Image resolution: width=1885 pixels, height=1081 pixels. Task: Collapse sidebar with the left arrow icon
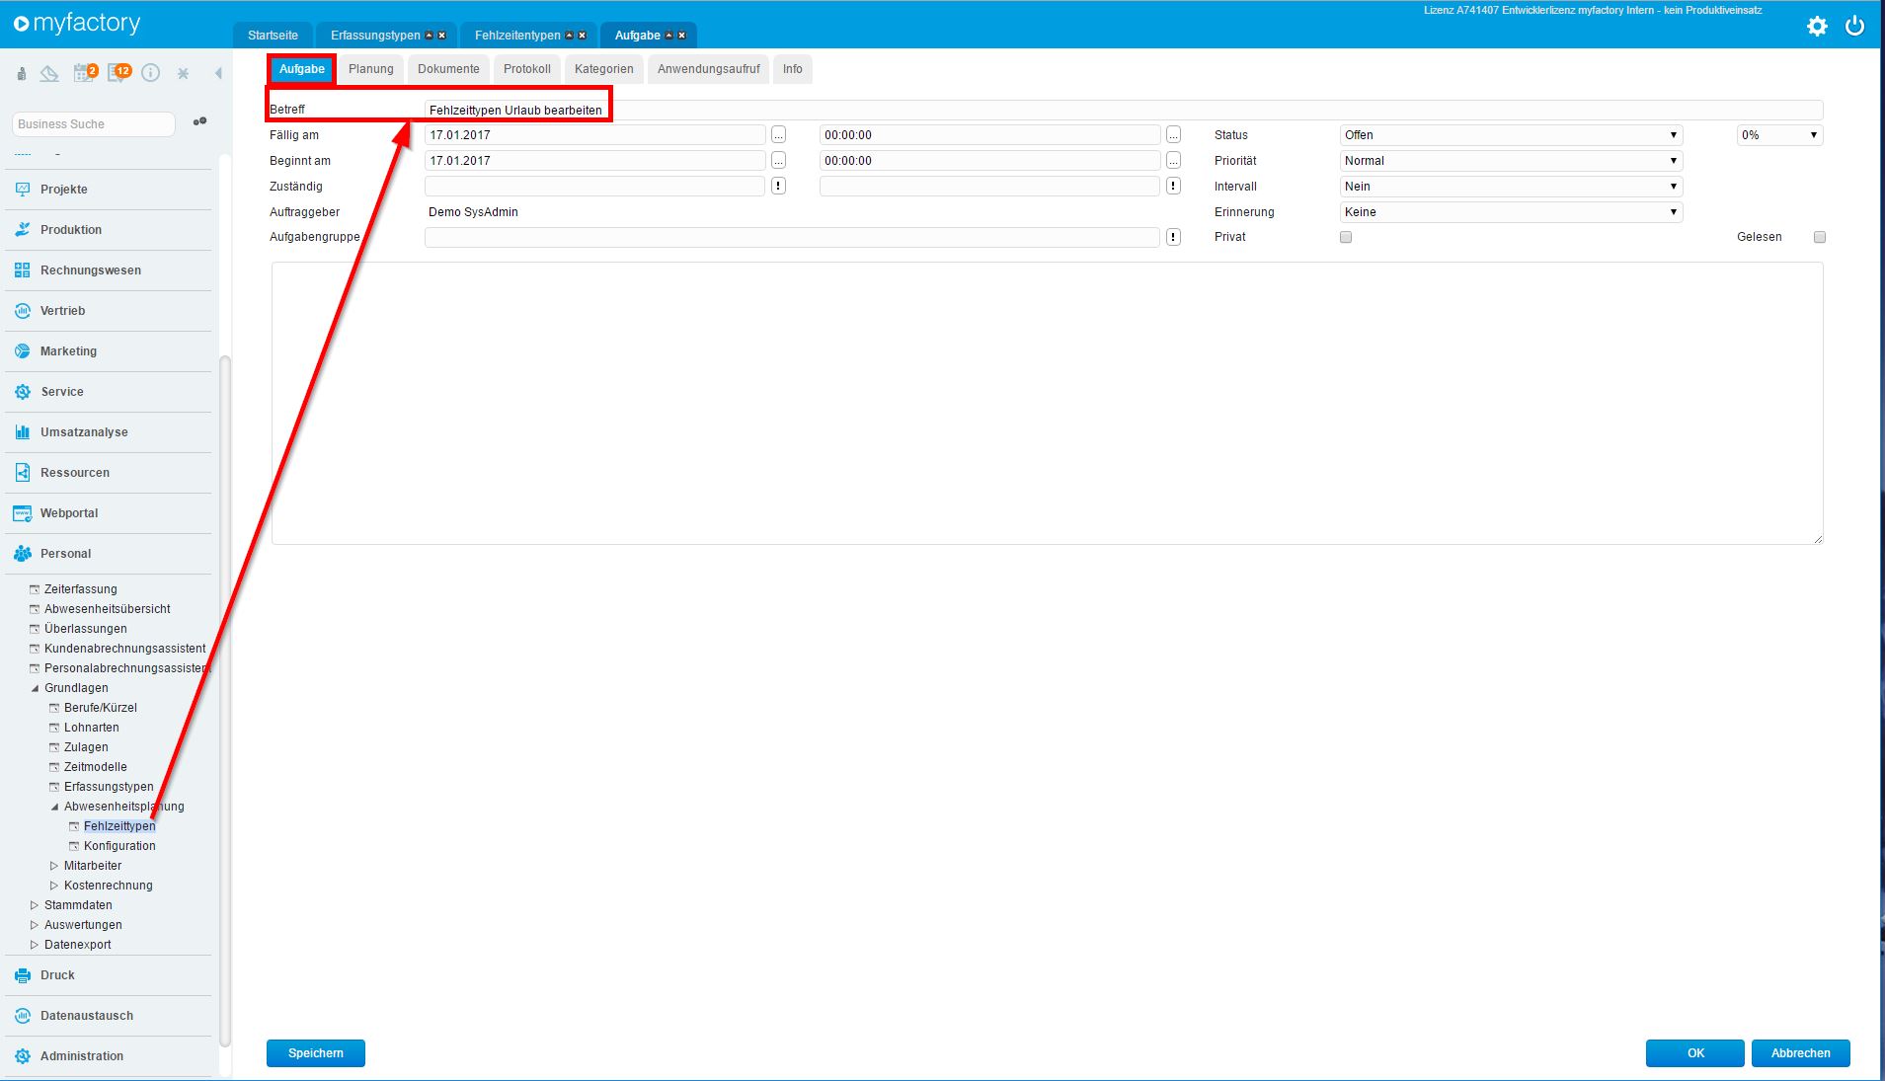tap(218, 73)
